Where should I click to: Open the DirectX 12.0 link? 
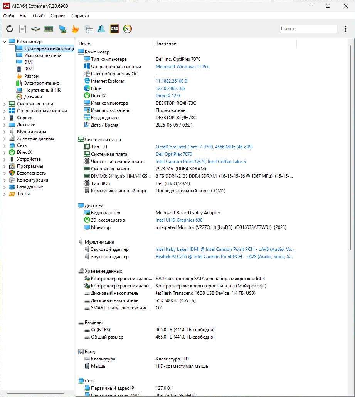coord(167,96)
